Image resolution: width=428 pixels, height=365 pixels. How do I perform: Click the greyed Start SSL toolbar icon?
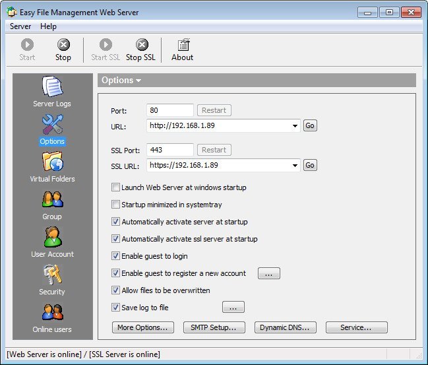point(106,50)
